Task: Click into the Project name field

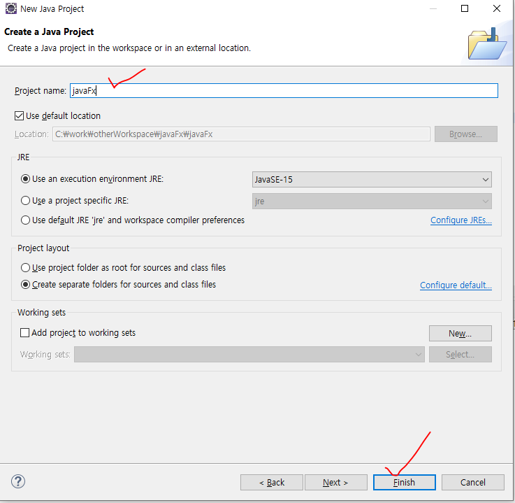Action: 284,91
